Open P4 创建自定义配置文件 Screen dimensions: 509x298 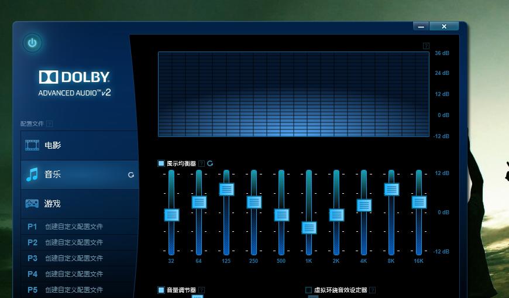pos(80,274)
